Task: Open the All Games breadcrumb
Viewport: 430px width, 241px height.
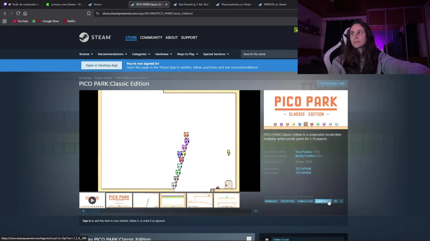Action: 85,78
